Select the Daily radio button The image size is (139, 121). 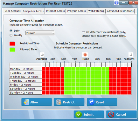click(x=11, y=31)
